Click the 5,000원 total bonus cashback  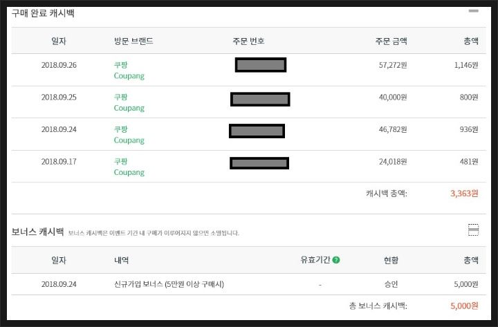click(x=464, y=306)
